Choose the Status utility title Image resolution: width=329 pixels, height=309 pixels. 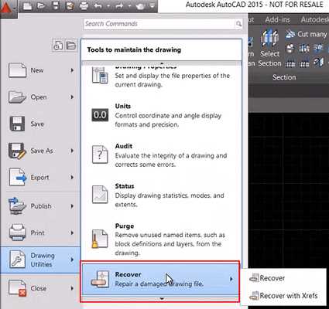click(x=125, y=186)
